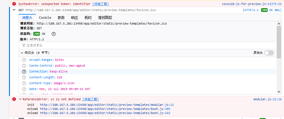Open status code 200 help icon
Screen dimensions: 284x119
[x=53, y=34]
